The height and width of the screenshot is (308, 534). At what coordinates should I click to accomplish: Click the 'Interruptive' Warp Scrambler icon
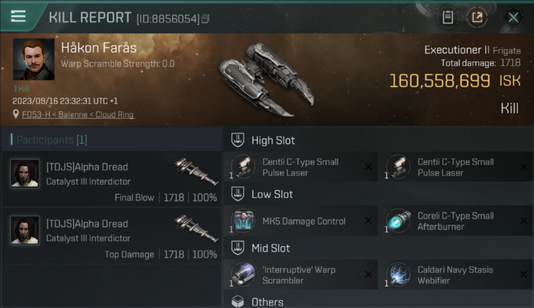point(243,275)
